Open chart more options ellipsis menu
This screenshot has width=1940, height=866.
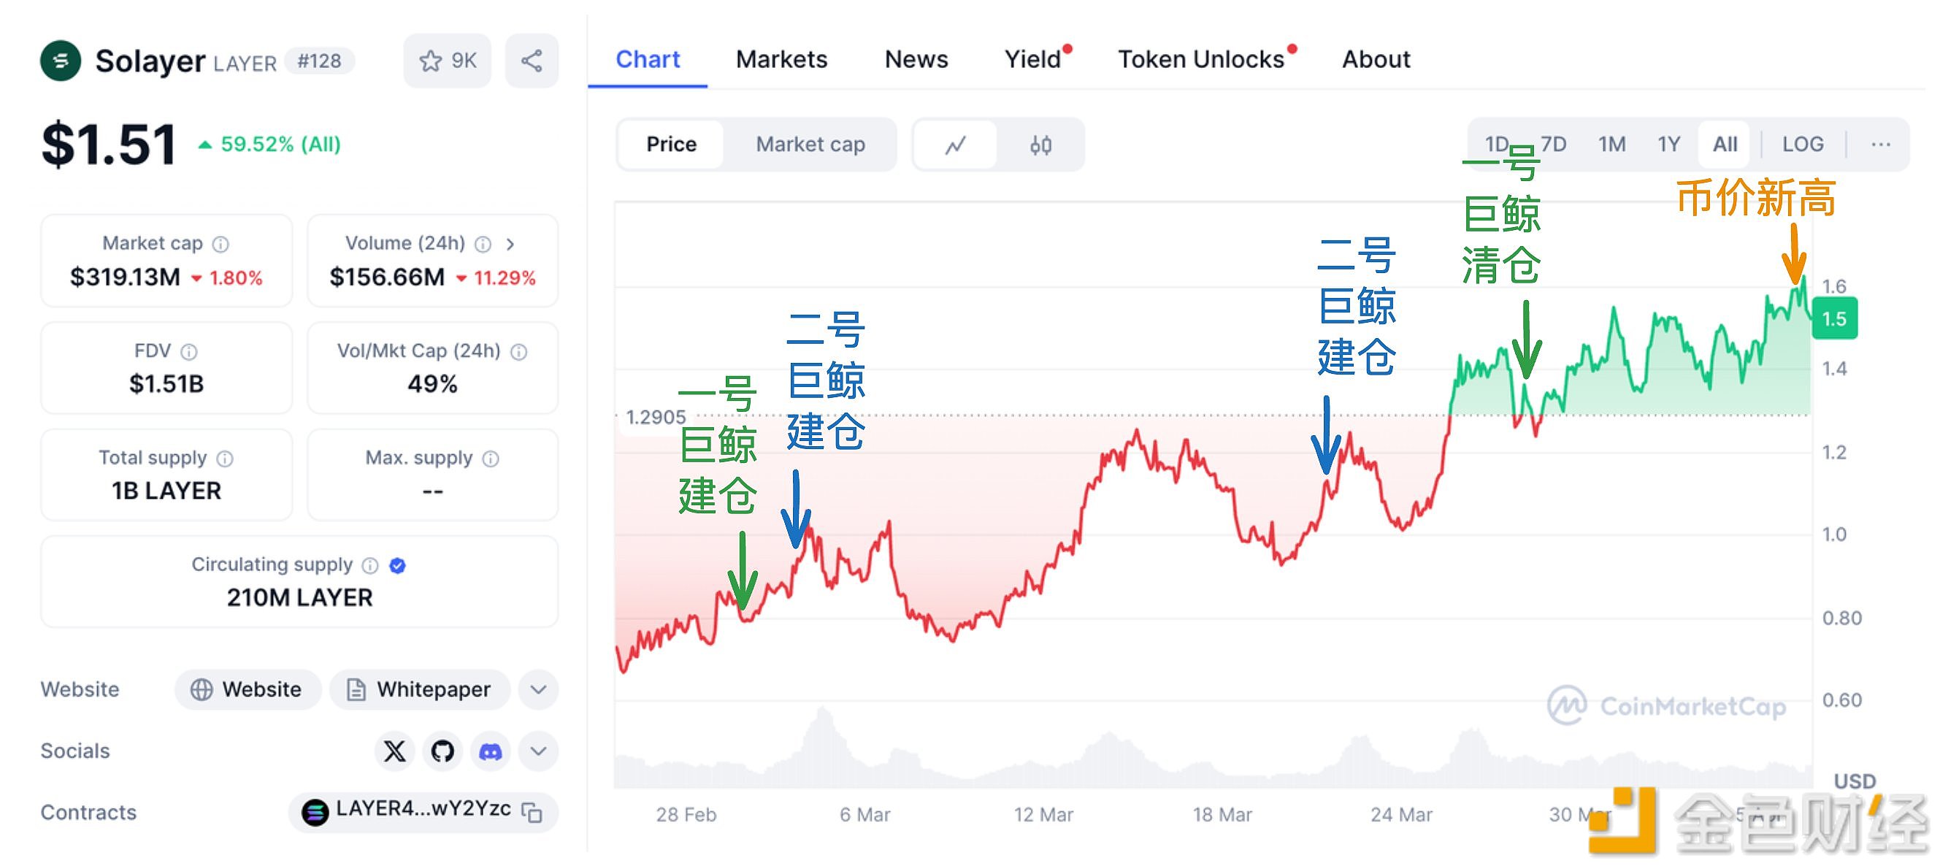[x=1881, y=144]
